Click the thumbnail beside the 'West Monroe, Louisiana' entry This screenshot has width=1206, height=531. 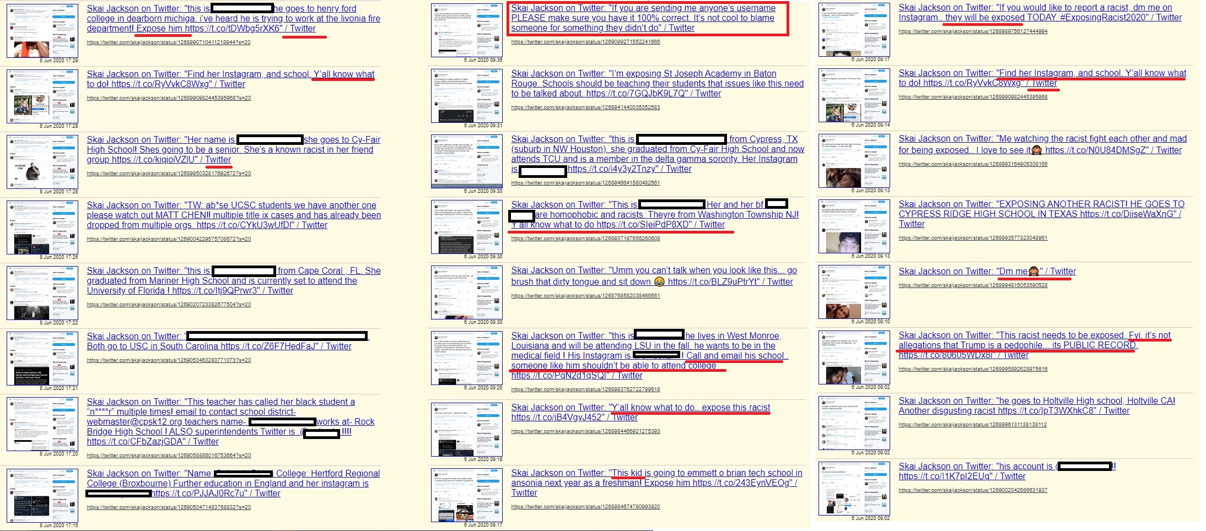coord(467,357)
